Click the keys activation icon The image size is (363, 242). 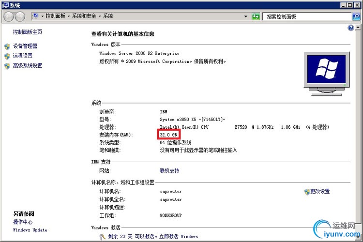[103, 237]
